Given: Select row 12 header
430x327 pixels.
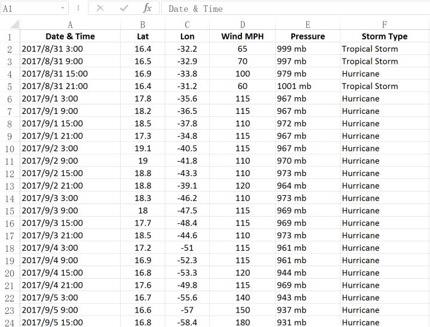Looking at the screenshot, I should [10, 173].
